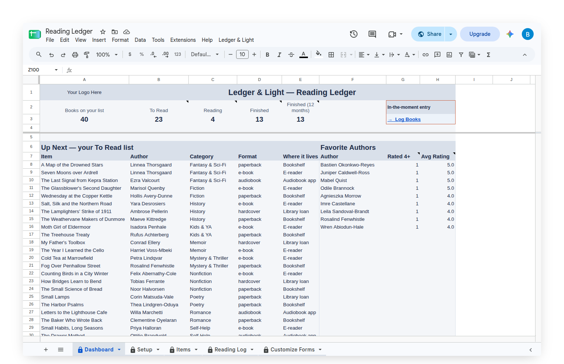Click the search menus magnifier icon
Image resolution: width=564 pixels, height=364 pixels.
(x=38, y=54)
